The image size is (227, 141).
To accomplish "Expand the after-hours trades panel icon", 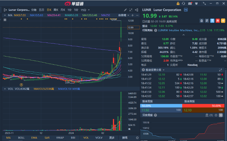I will tap(220, 70).
